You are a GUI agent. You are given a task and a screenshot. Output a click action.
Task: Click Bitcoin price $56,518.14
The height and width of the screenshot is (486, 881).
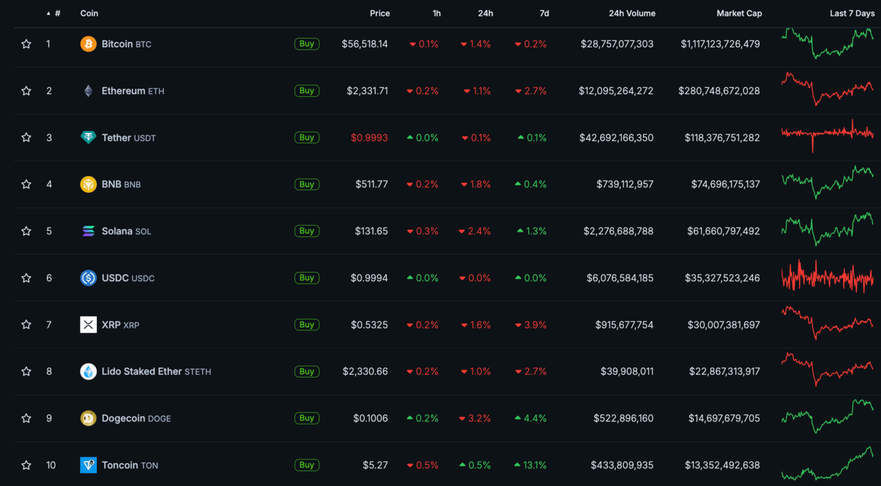coord(365,44)
